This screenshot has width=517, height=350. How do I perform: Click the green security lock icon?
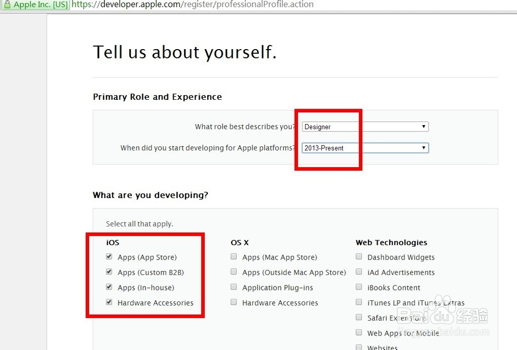7,5
